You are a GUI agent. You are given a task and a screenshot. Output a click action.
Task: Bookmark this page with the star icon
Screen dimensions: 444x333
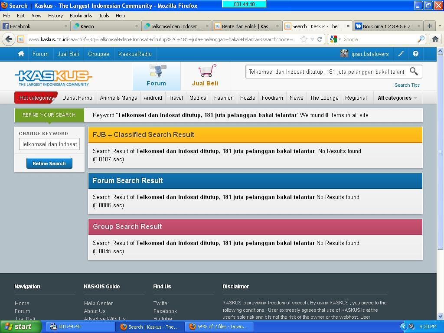pyautogui.click(x=304, y=39)
